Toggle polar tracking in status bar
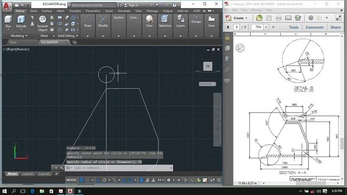Viewport: 347px width, 195px height. (x=104, y=180)
